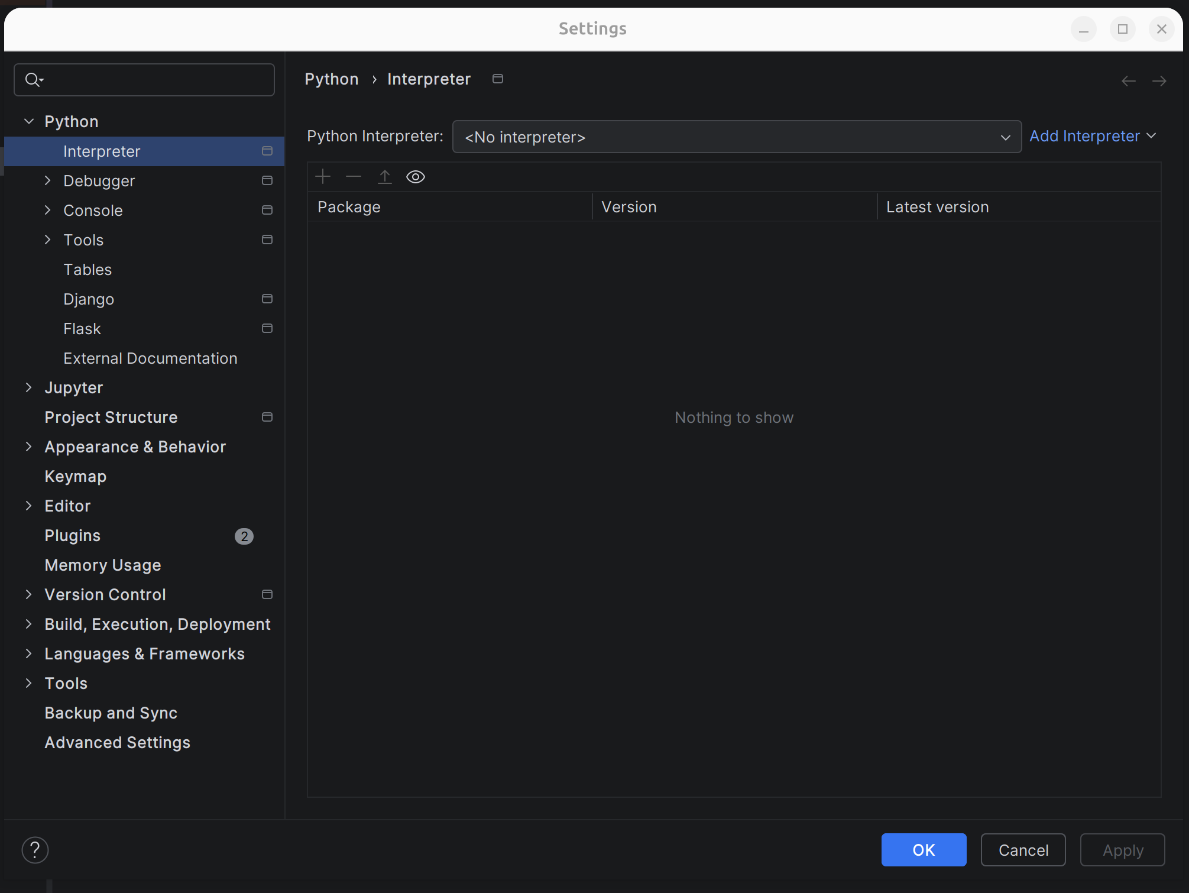The height and width of the screenshot is (893, 1189).
Task: Select Interpreter in settings tree
Action: 144,151
